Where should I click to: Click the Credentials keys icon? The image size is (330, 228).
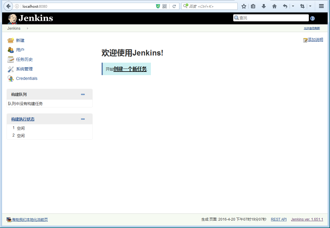click(10, 78)
